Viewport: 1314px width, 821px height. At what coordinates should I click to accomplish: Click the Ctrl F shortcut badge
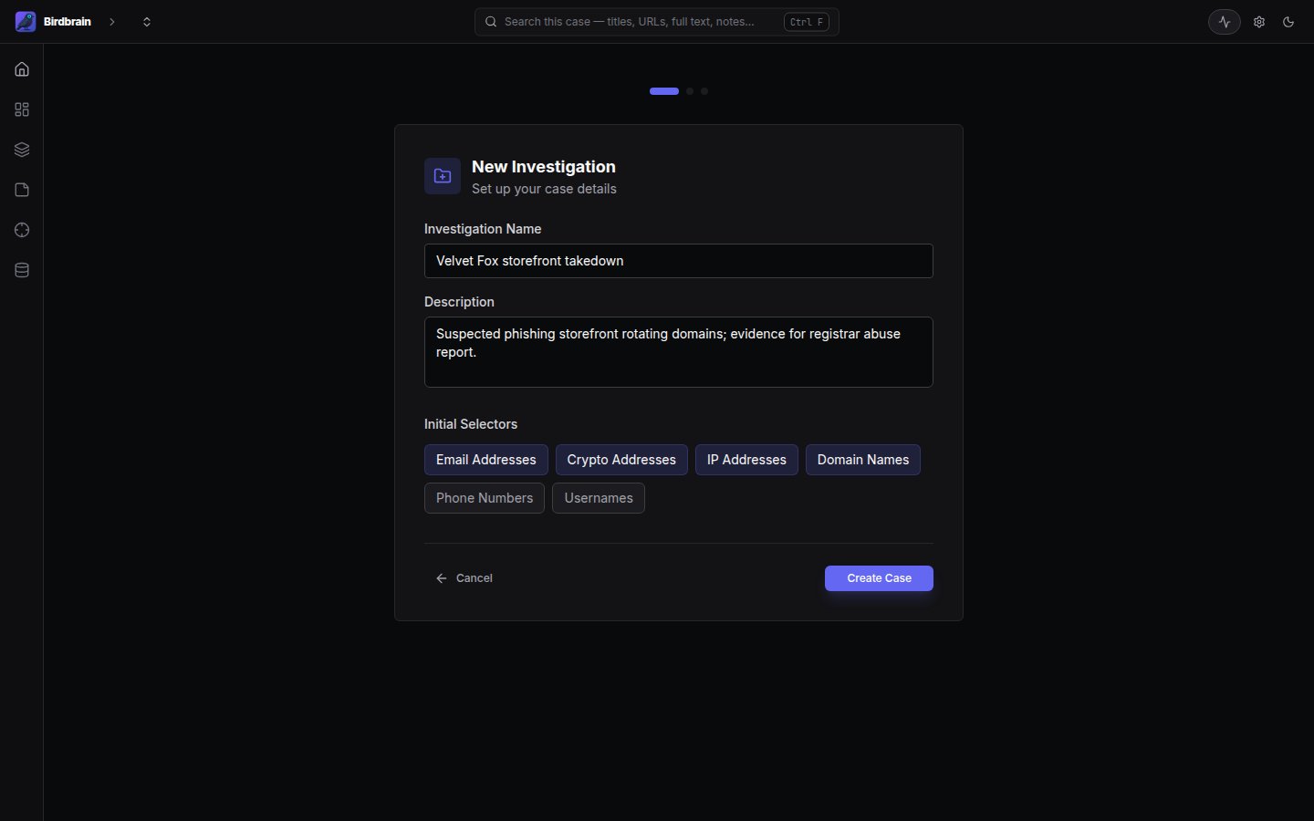(x=807, y=22)
